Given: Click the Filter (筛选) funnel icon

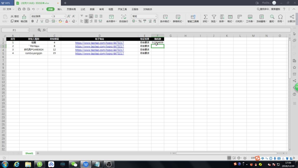Looking at the screenshot, I should [x=214, y=17].
